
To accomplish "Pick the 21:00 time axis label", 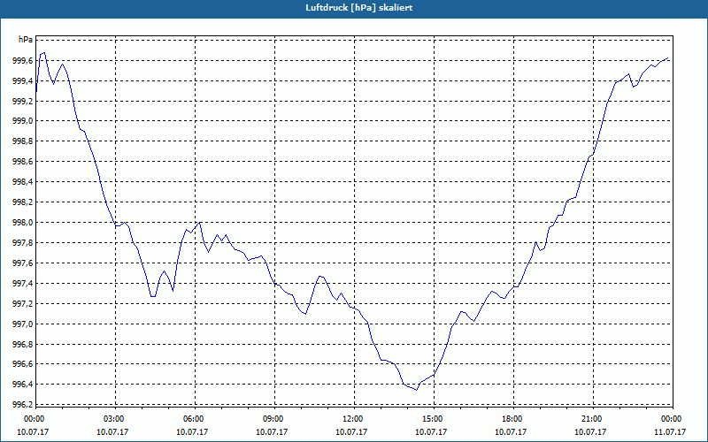I will point(590,419).
